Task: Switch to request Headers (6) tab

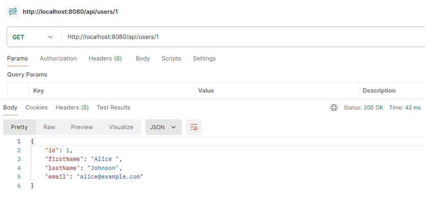Action: click(105, 59)
